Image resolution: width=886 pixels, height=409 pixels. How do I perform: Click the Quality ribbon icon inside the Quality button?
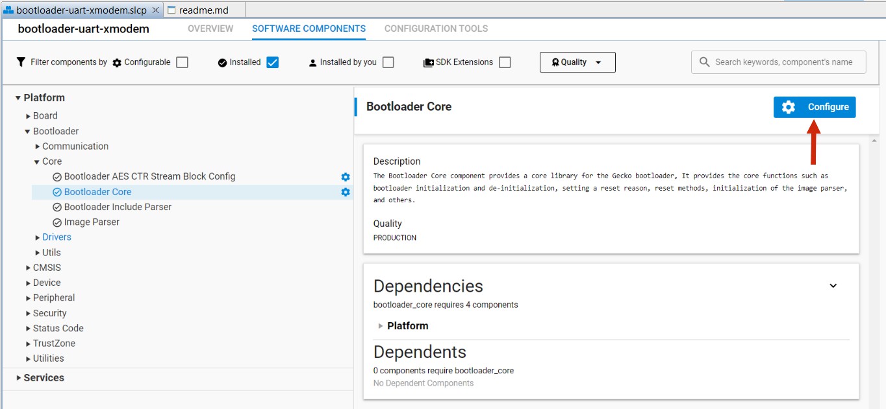[554, 62]
